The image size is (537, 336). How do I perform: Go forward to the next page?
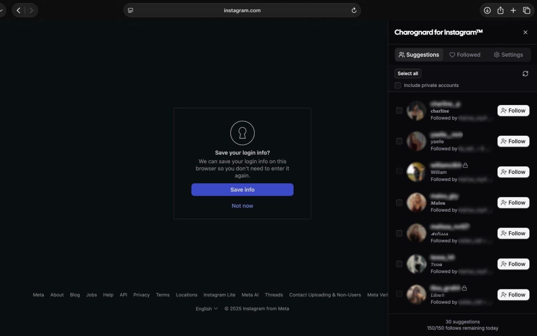point(31,10)
